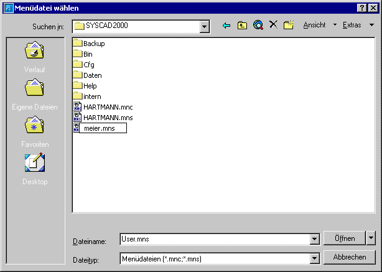Open the dropdown arrow beside Öffnen
Image resolution: width=382 pixels, height=272 pixels.
click(371, 238)
